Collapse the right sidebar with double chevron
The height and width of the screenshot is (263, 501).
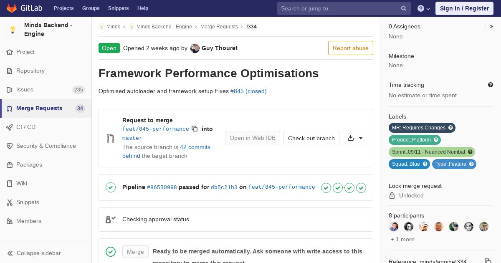click(x=491, y=26)
